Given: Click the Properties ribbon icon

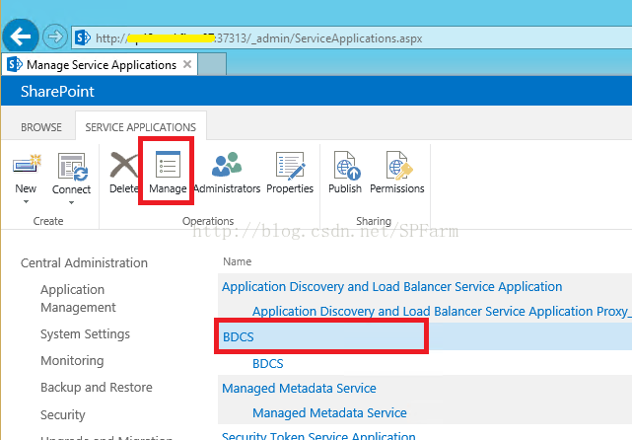Looking at the screenshot, I should pyautogui.click(x=290, y=165).
